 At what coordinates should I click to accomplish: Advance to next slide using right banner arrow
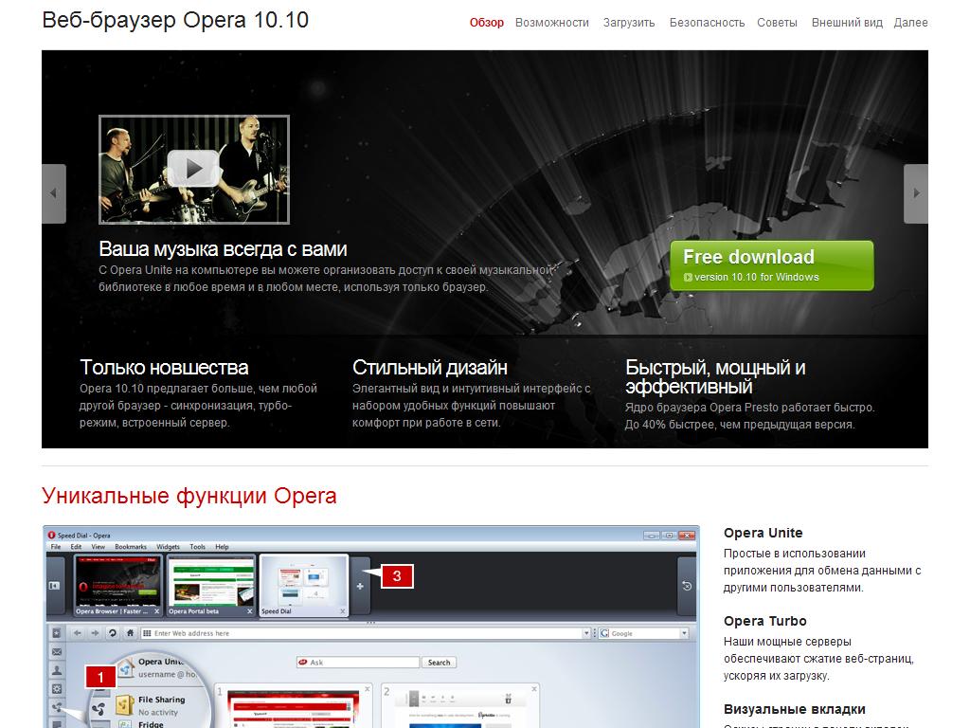click(915, 193)
